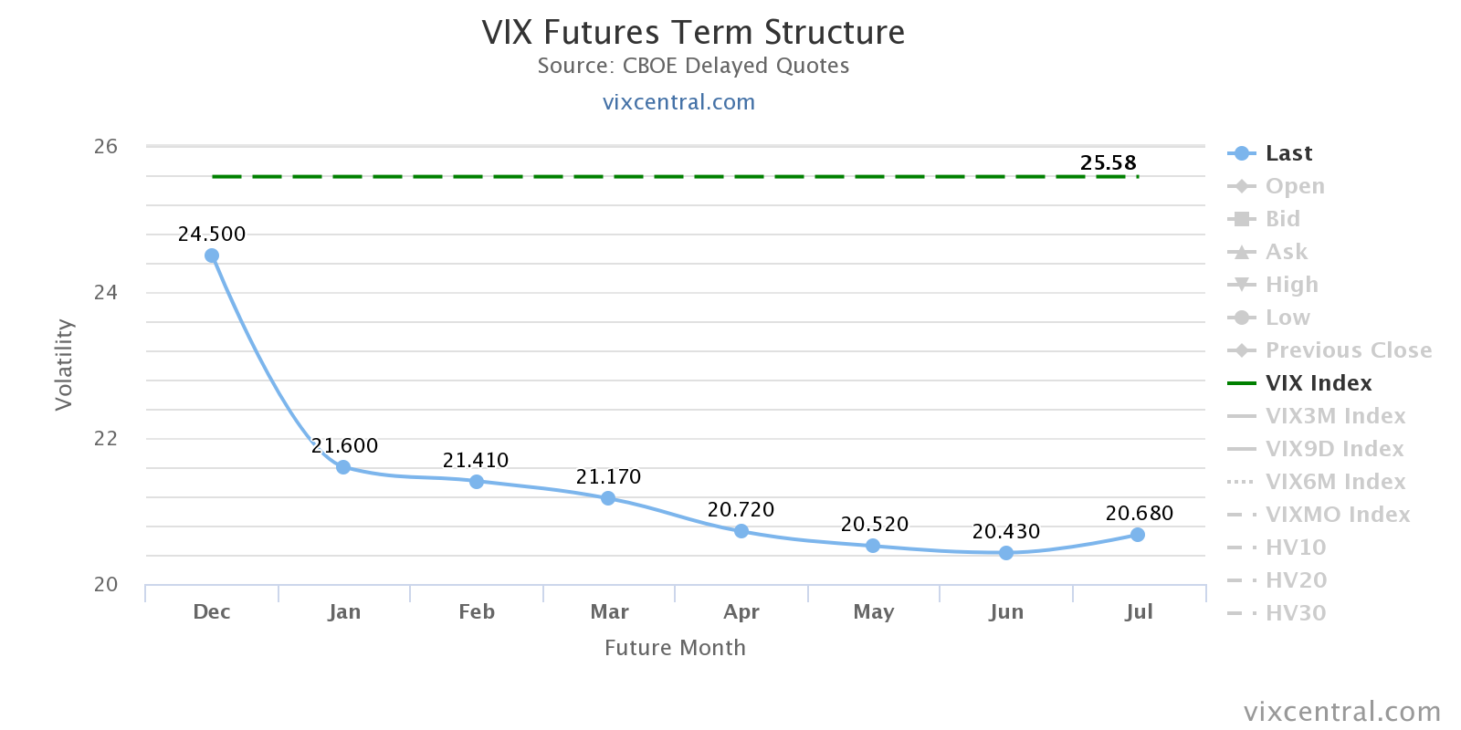Turn on the HV20 series
This screenshot has width=1461, height=730.
[1296, 580]
